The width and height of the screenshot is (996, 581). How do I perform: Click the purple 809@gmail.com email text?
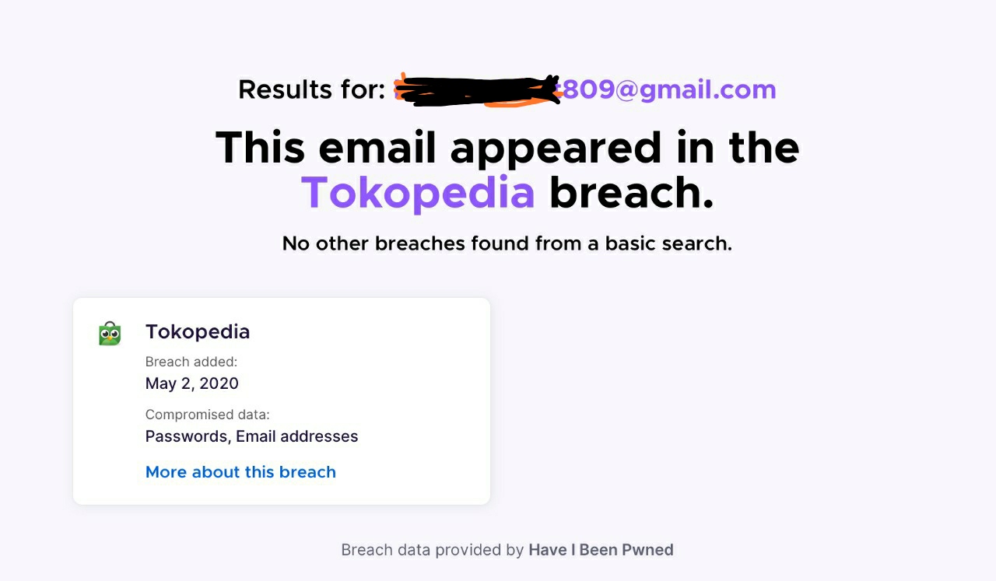click(x=669, y=89)
